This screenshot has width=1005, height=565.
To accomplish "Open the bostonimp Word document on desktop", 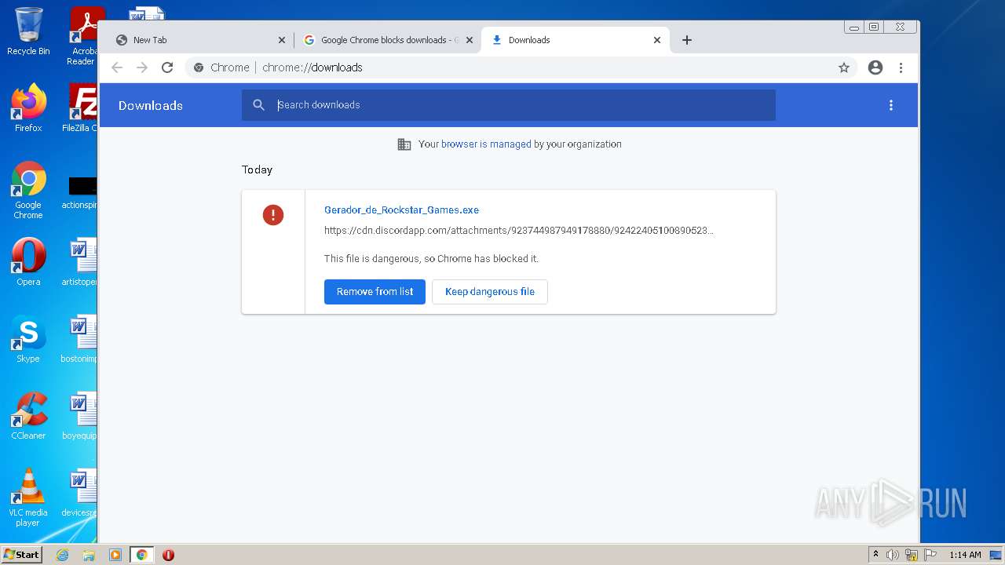I will coord(80,339).
